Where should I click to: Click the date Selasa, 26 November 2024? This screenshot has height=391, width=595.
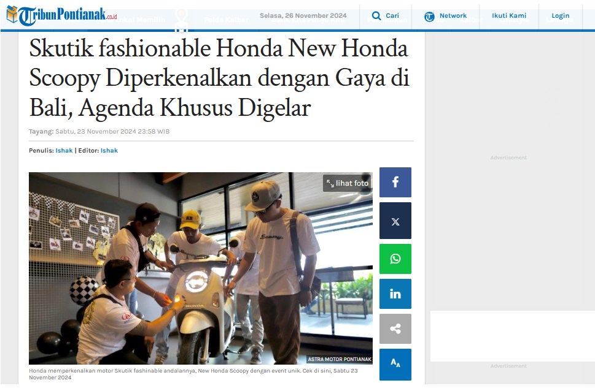pyautogui.click(x=303, y=15)
